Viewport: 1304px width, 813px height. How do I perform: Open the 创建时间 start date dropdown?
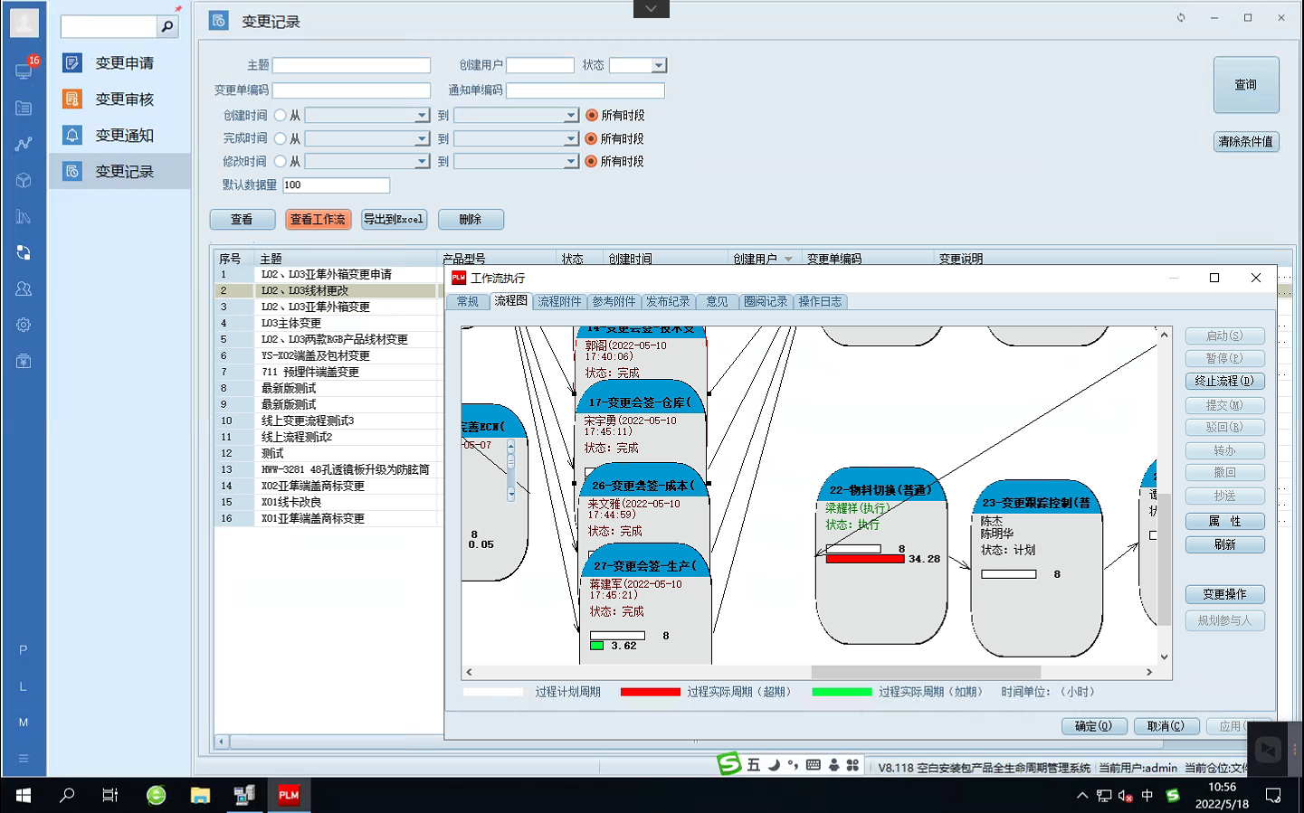(x=422, y=115)
